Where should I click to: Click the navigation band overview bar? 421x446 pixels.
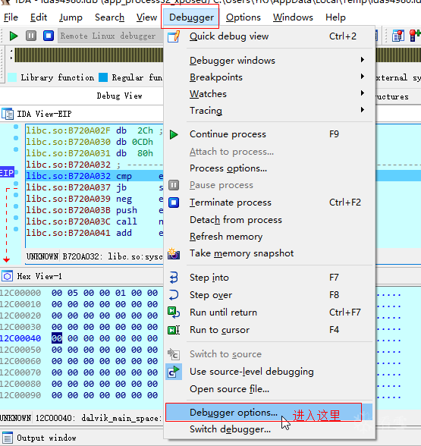point(89,55)
